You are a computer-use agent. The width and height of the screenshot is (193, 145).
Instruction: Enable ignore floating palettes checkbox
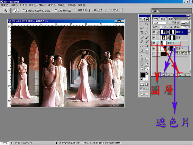coord(56,10)
